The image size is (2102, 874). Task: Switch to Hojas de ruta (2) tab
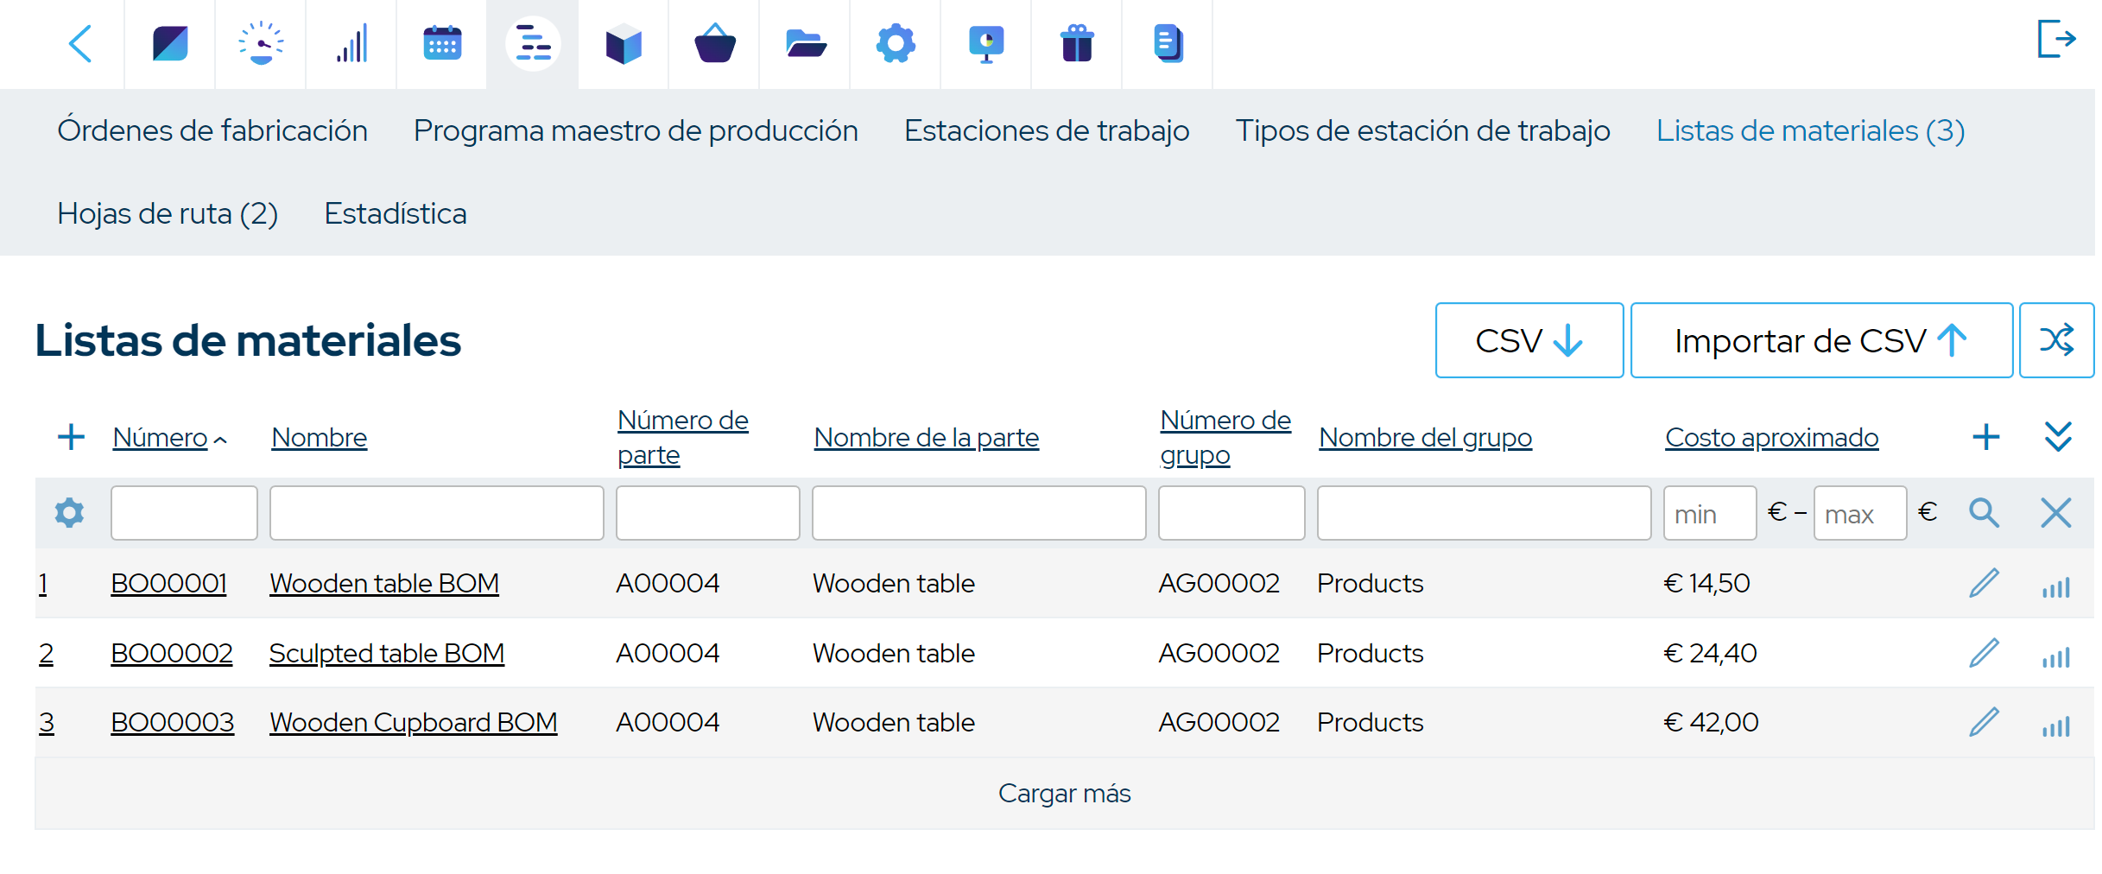click(x=168, y=213)
